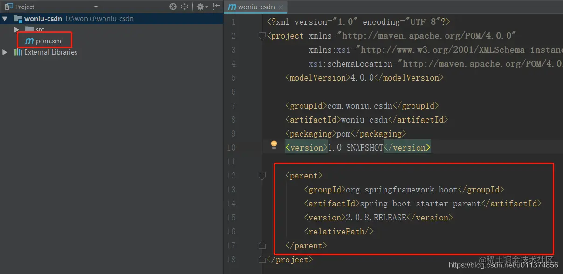Image resolution: width=563 pixels, height=274 pixels.
Task: Click the External Libraries bar-chart icon
Action: tap(18, 52)
